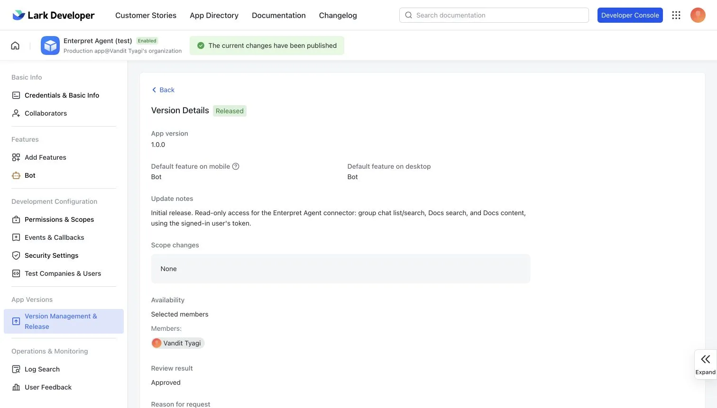
Task: Click the Log Search icon
Action: point(16,369)
